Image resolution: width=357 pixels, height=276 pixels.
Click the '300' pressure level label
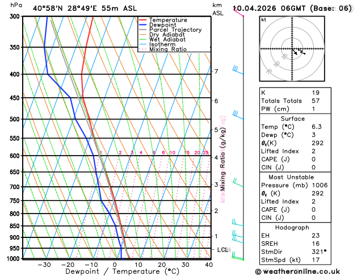[16, 16]
